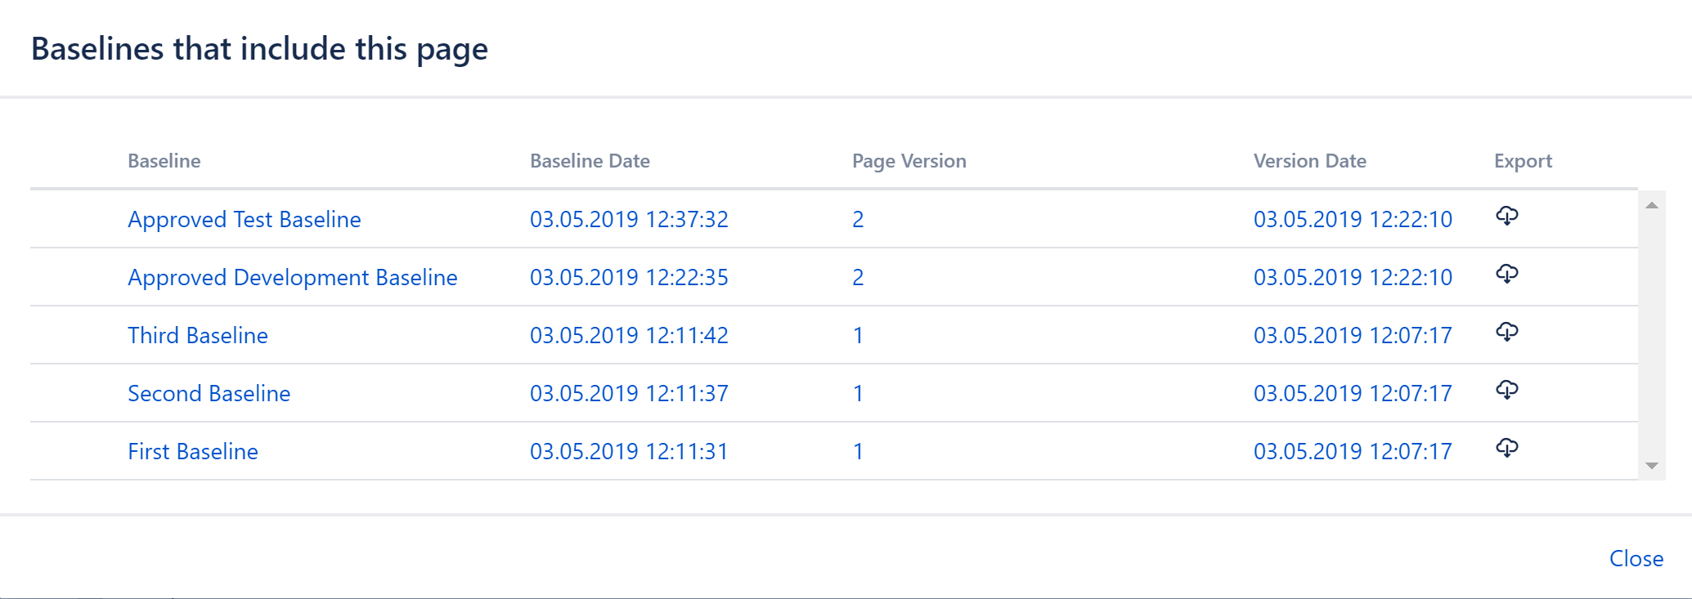Click the Baseline Date column header
Viewport: 1692px width, 599px height.
590,161
